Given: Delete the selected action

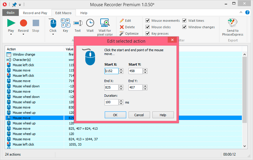Looking at the screenshot, I should click(127, 27).
